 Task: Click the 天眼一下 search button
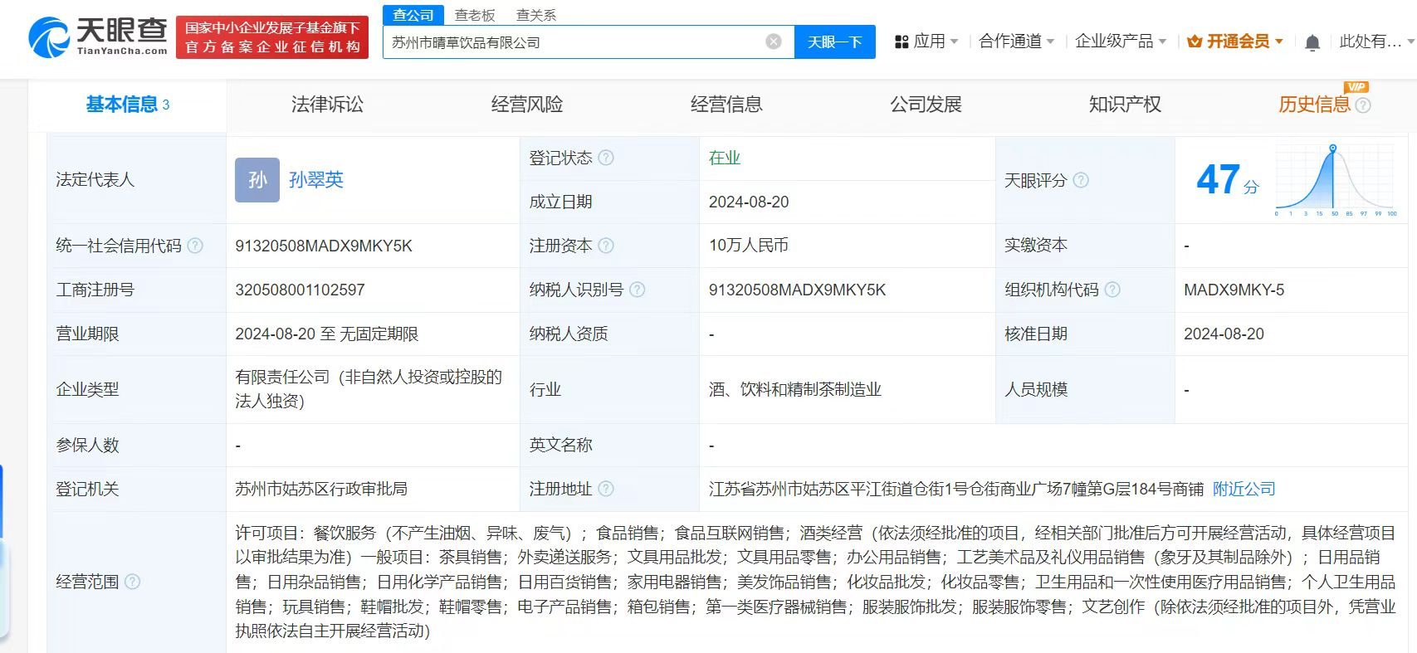[835, 41]
